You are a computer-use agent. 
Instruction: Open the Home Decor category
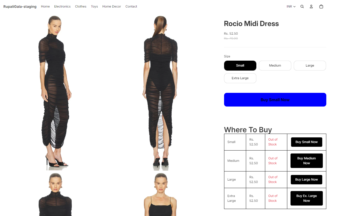(112, 6)
